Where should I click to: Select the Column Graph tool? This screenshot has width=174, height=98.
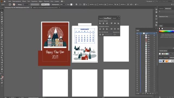pos(2,62)
